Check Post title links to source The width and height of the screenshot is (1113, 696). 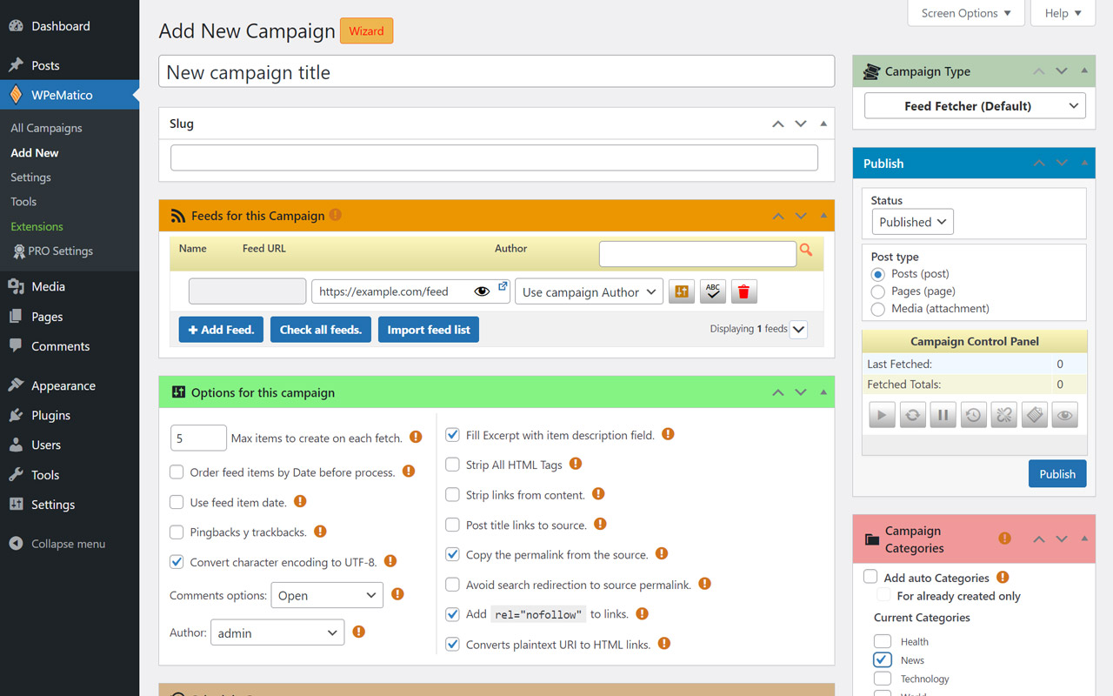[x=452, y=525]
